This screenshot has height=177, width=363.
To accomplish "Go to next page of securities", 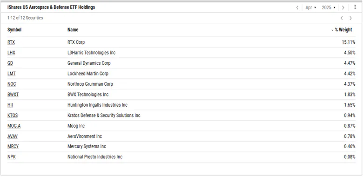I will (350, 18).
